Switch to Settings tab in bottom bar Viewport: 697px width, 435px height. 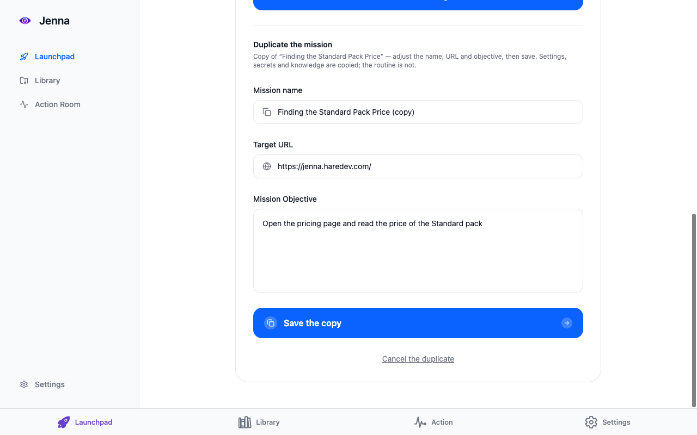(x=608, y=422)
